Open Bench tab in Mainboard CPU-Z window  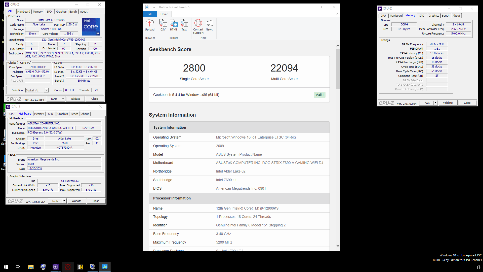point(74,114)
